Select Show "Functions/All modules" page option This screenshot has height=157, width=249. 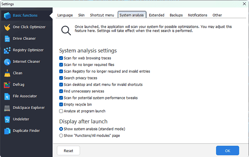coord(61,135)
